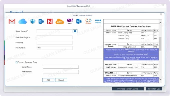The image size is (170, 96).
Task: Click the Non-Encrypted server cell
Action: pos(129,33)
